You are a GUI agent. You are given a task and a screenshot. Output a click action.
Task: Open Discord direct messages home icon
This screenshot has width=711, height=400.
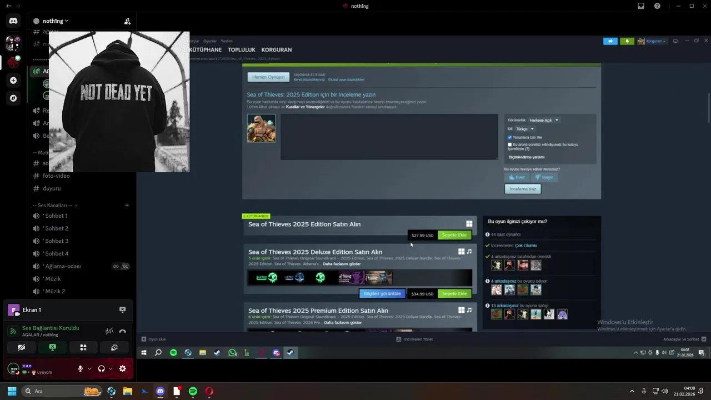[13, 21]
